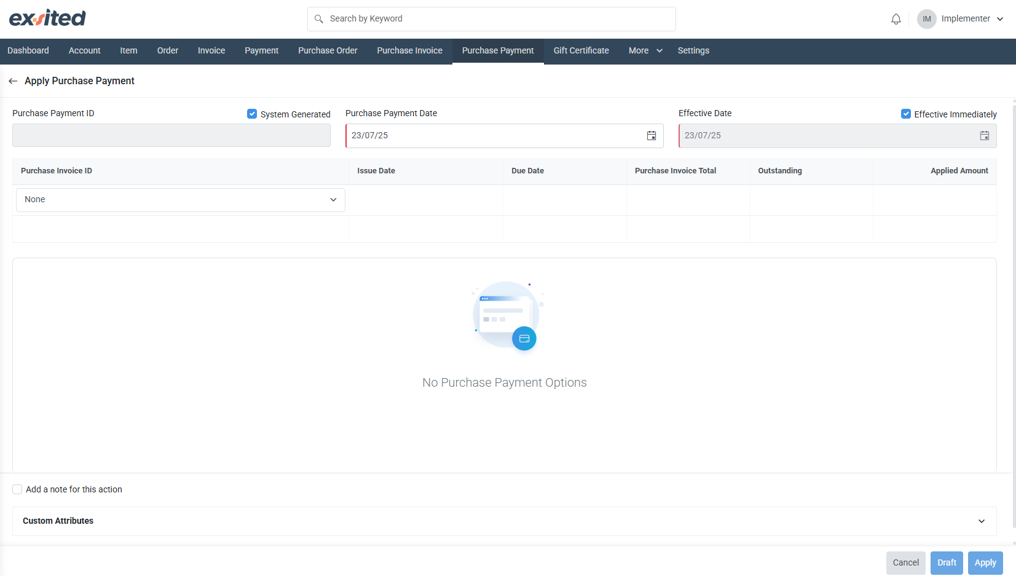The image size is (1016, 576).
Task: Click the Draft button
Action: (947, 563)
